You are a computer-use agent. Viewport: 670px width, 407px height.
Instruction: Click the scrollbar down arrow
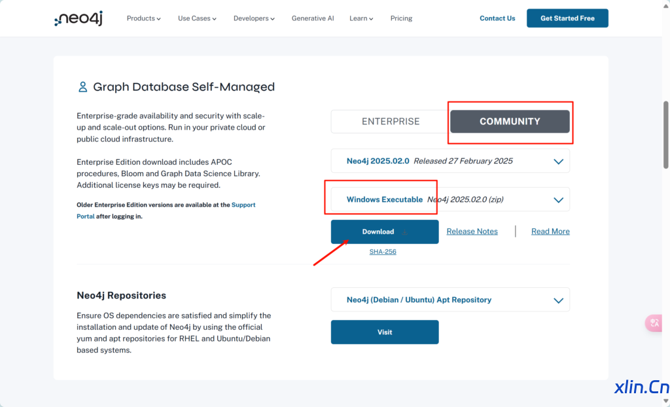[x=666, y=402]
